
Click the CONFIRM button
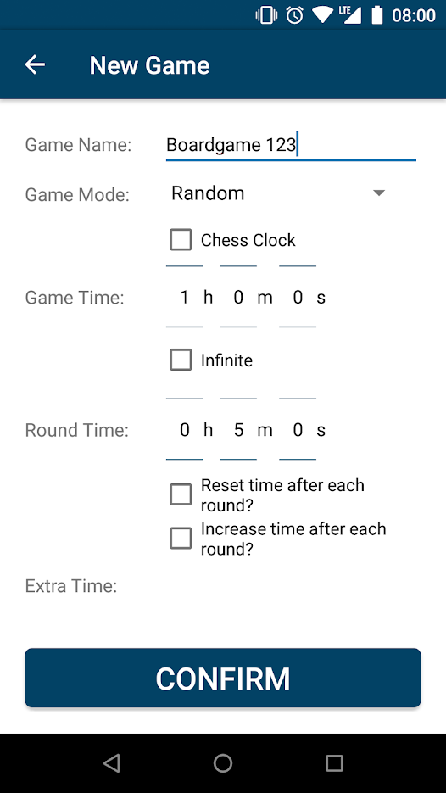223,678
